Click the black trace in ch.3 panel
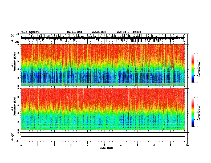Viewport: 211px width, 163px height. pos(103,136)
